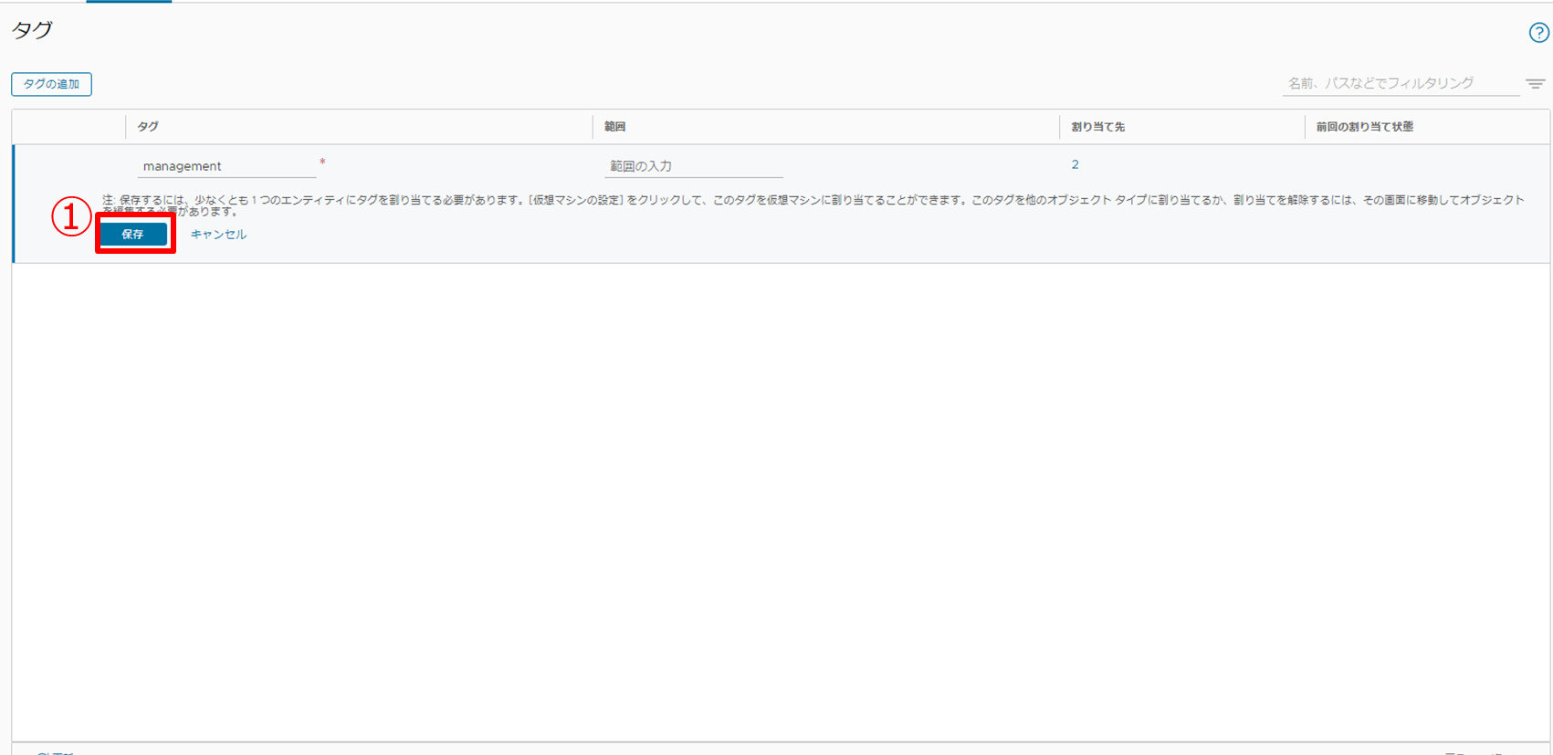Click the 範囲 column header

pos(614,127)
